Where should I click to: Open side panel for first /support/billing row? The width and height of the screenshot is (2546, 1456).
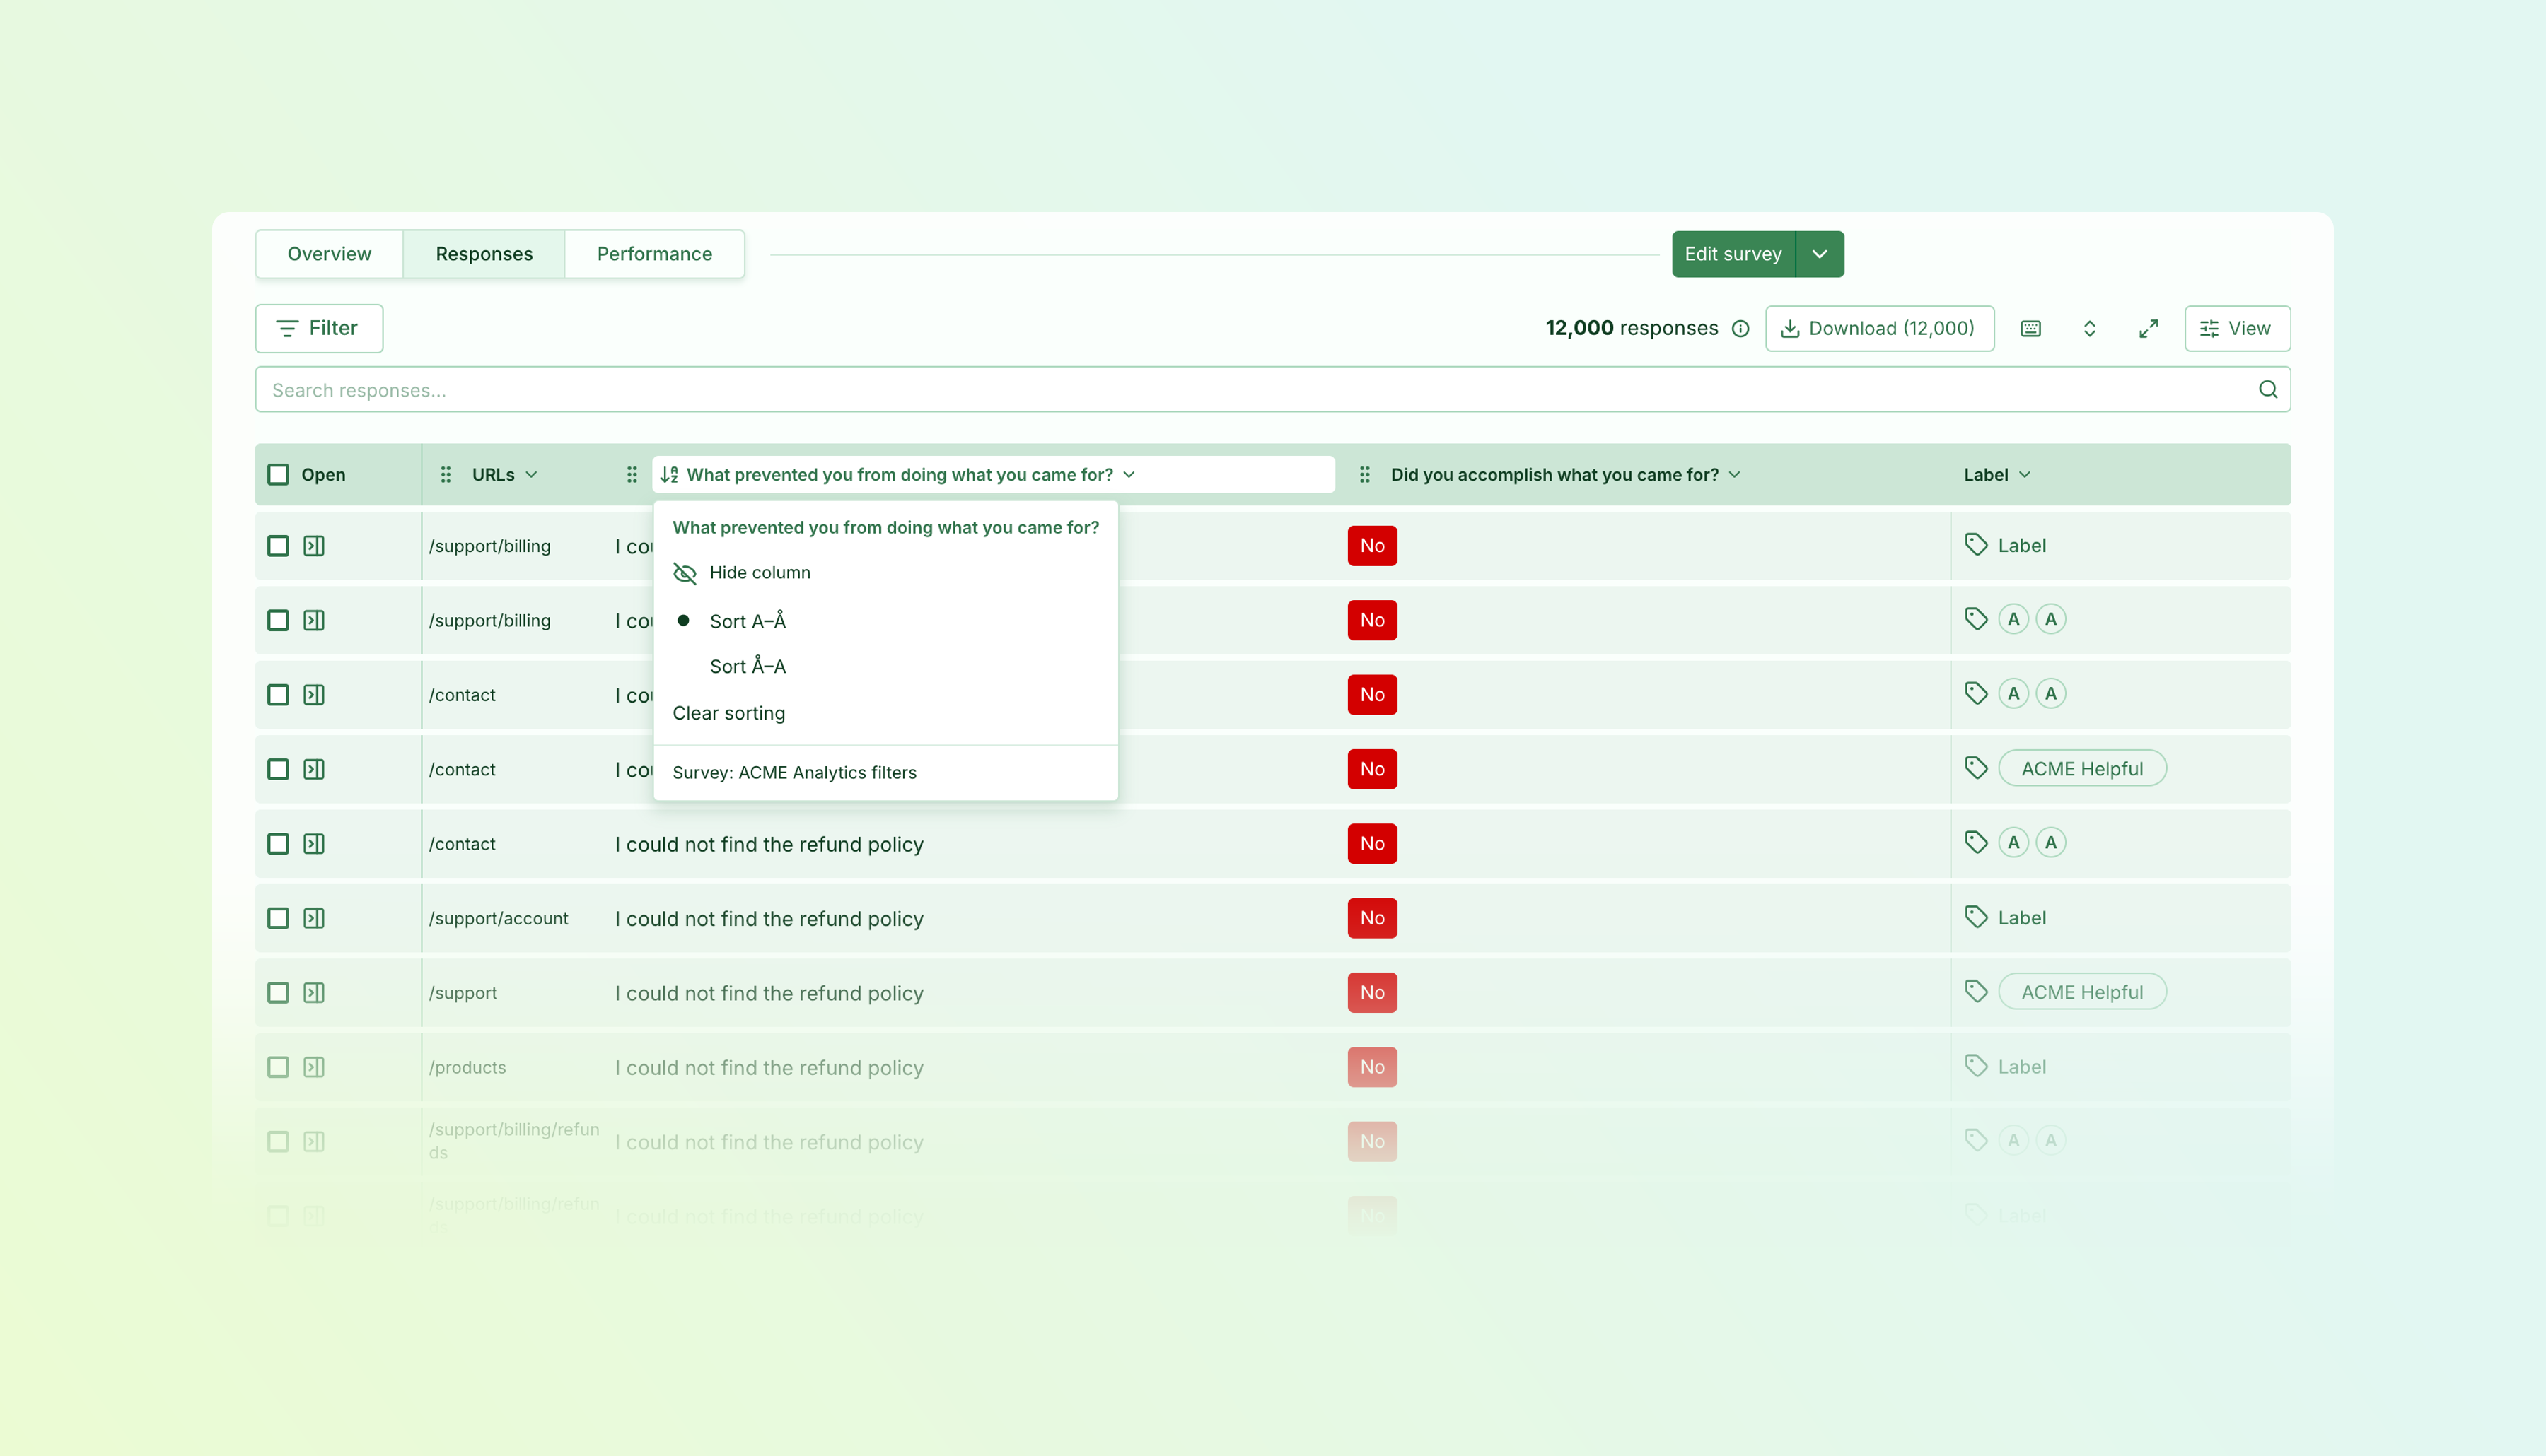pyautogui.click(x=314, y=545)
